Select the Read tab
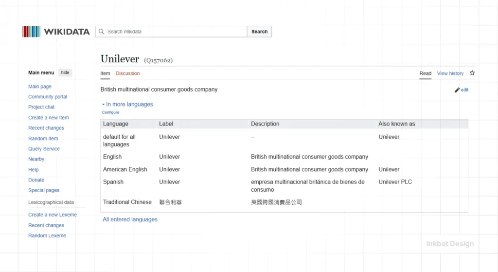This screenshot has height=272, width=498. coord(425,73)
